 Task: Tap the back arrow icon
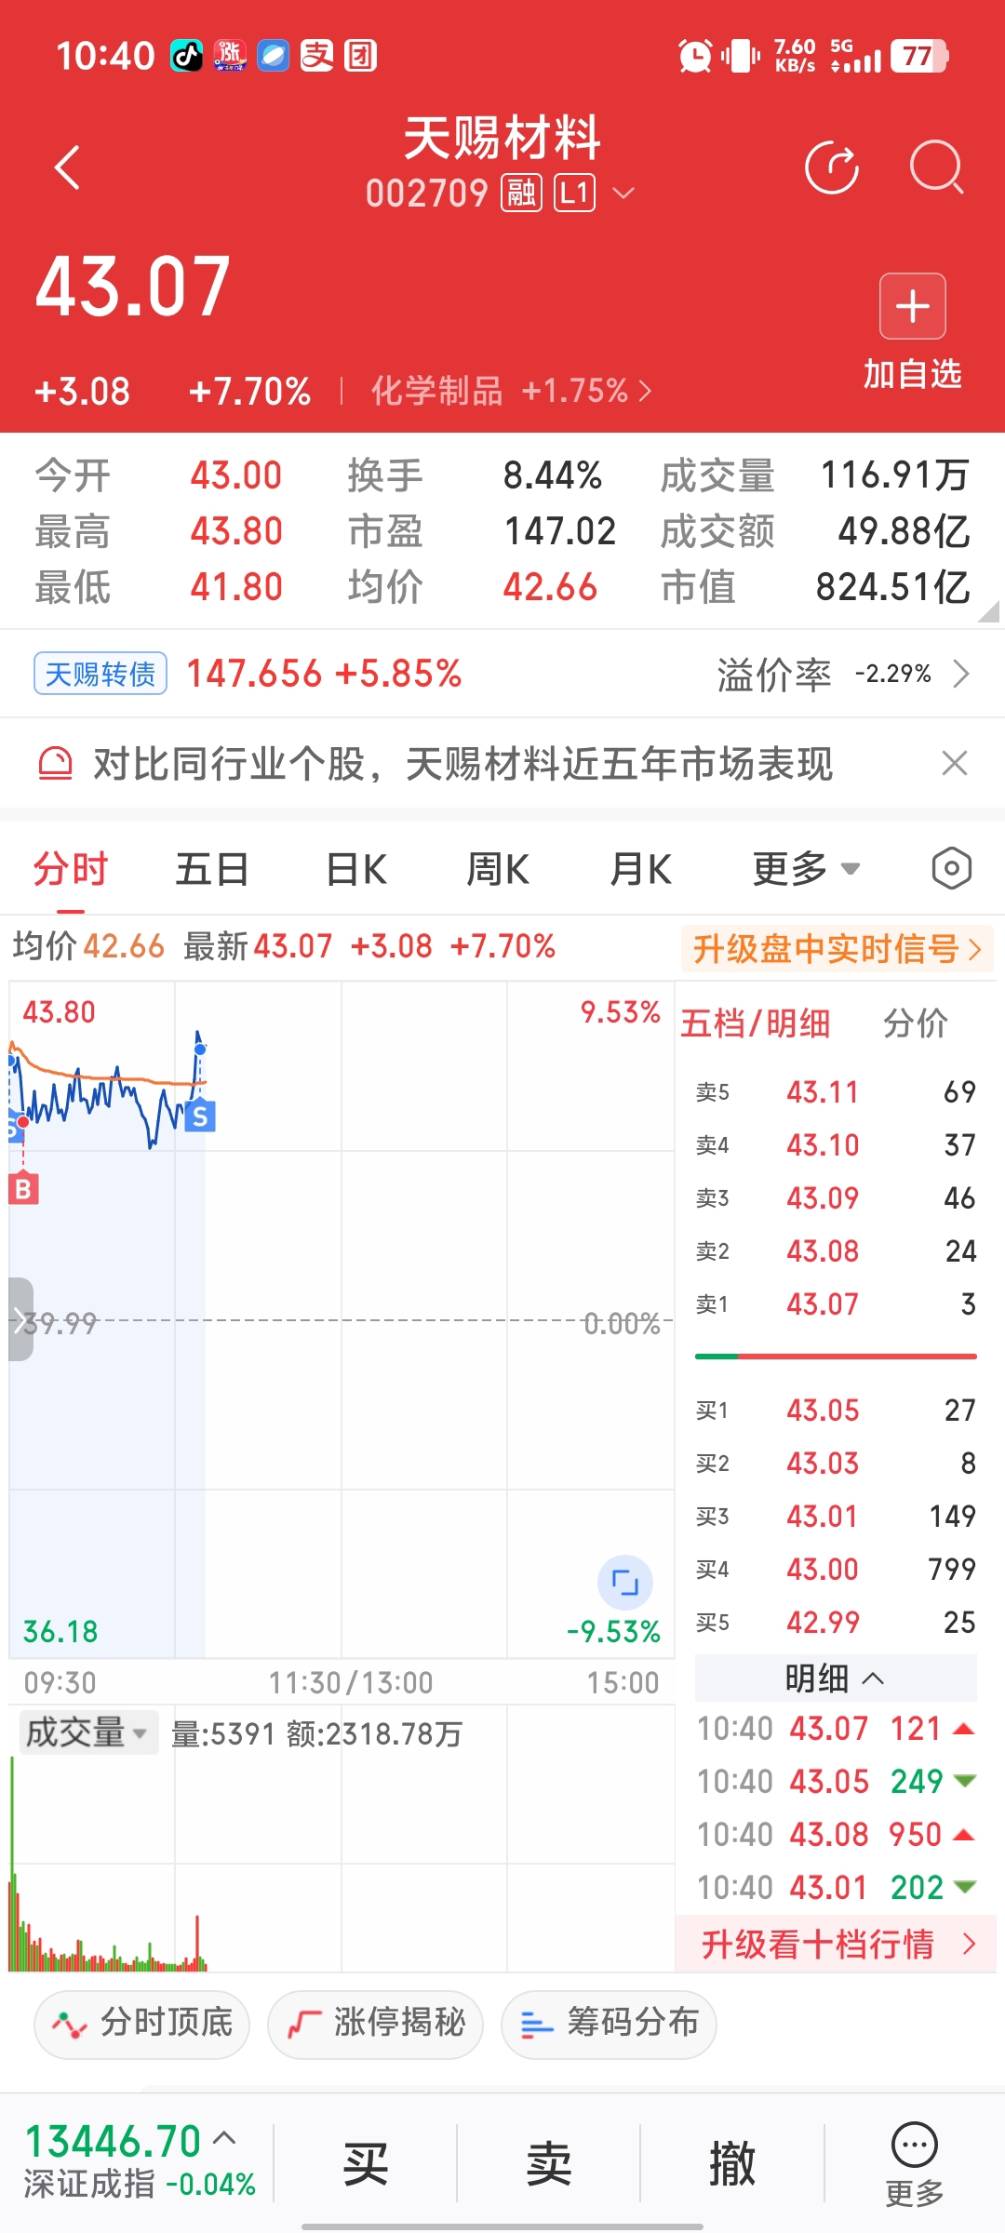click(x=68, y=167)
